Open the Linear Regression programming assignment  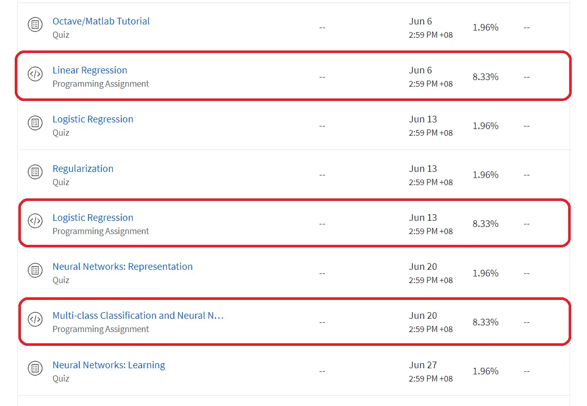[90, 70]
